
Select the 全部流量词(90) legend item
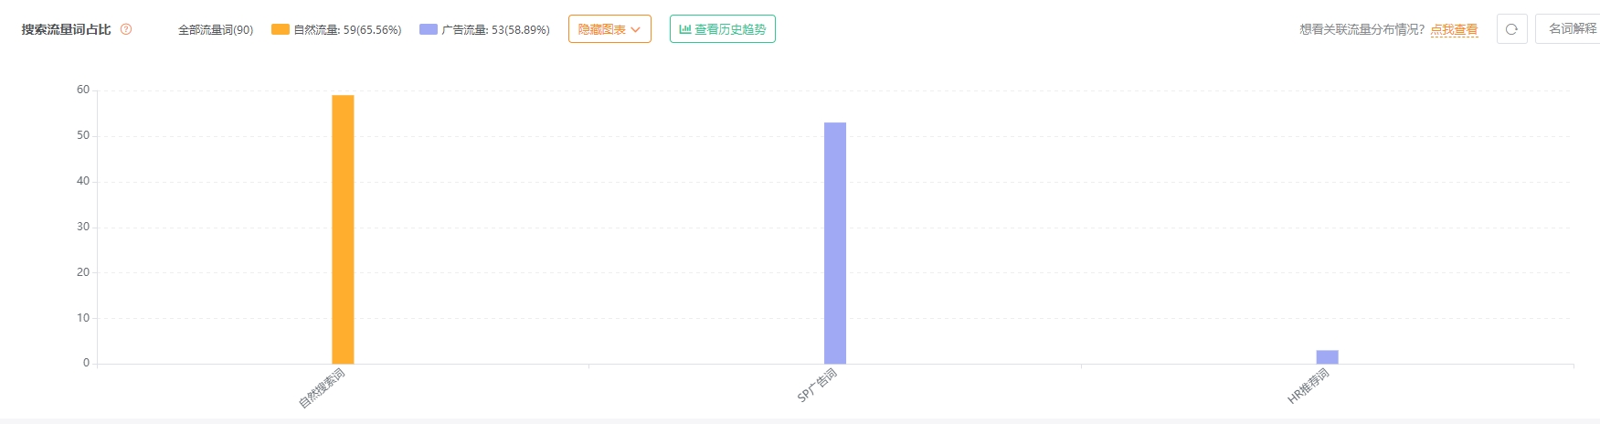pos(216,30)
